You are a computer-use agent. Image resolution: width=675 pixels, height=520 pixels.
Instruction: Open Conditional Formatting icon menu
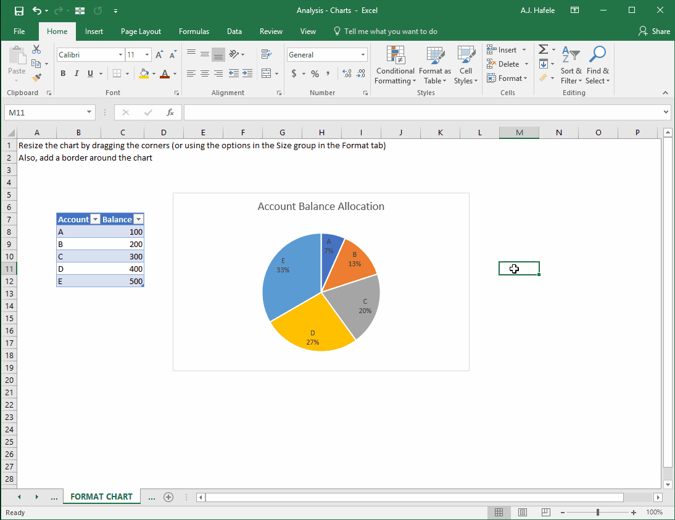(395, 65)
